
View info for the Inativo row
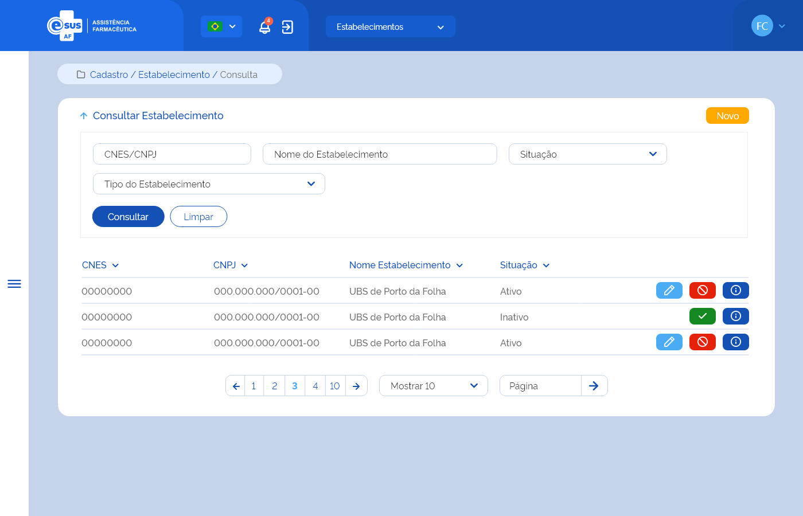click(736, 316)
